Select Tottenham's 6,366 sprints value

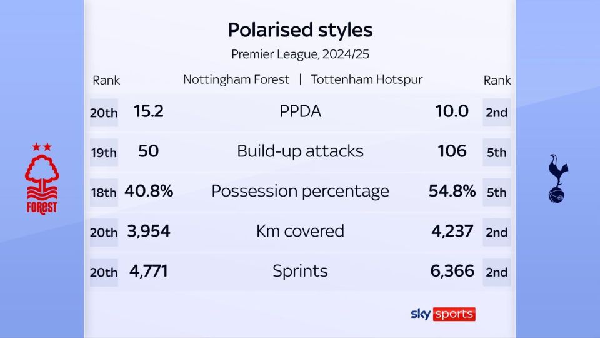[x=451, y=271]
